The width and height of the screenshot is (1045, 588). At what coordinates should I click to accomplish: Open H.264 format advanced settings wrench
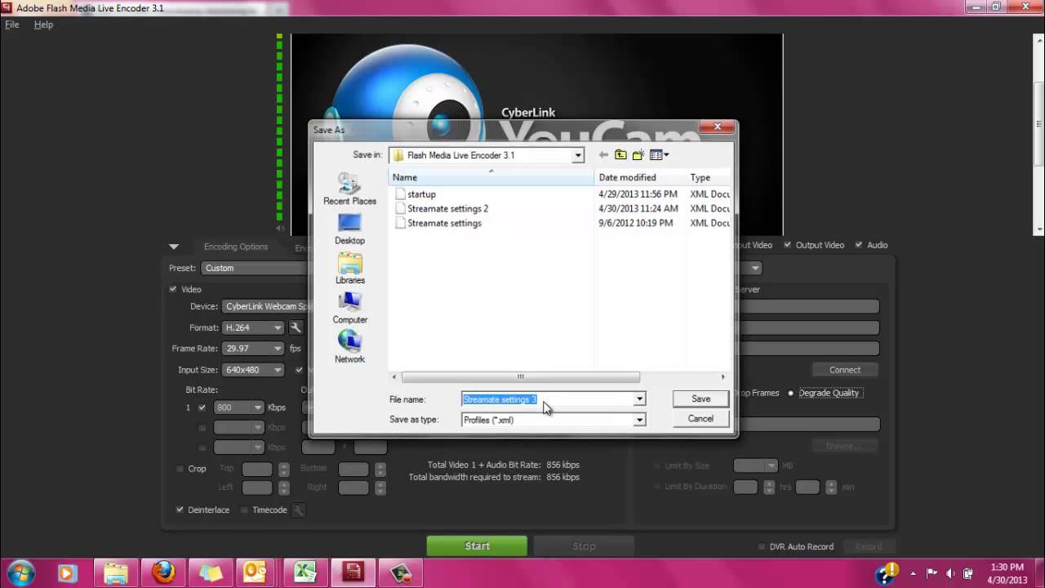tap(296, 327)
